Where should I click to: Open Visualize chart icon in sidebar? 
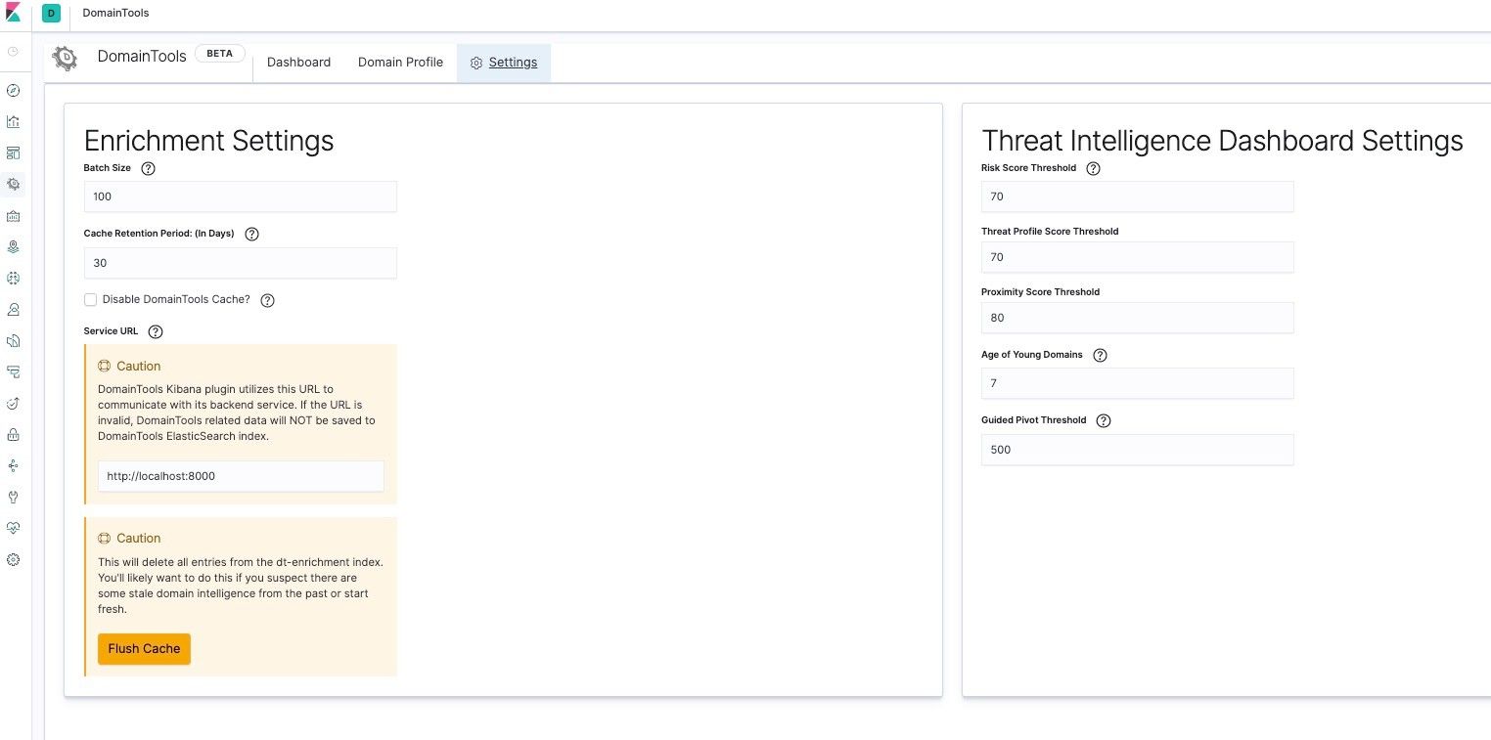point(13,121)
